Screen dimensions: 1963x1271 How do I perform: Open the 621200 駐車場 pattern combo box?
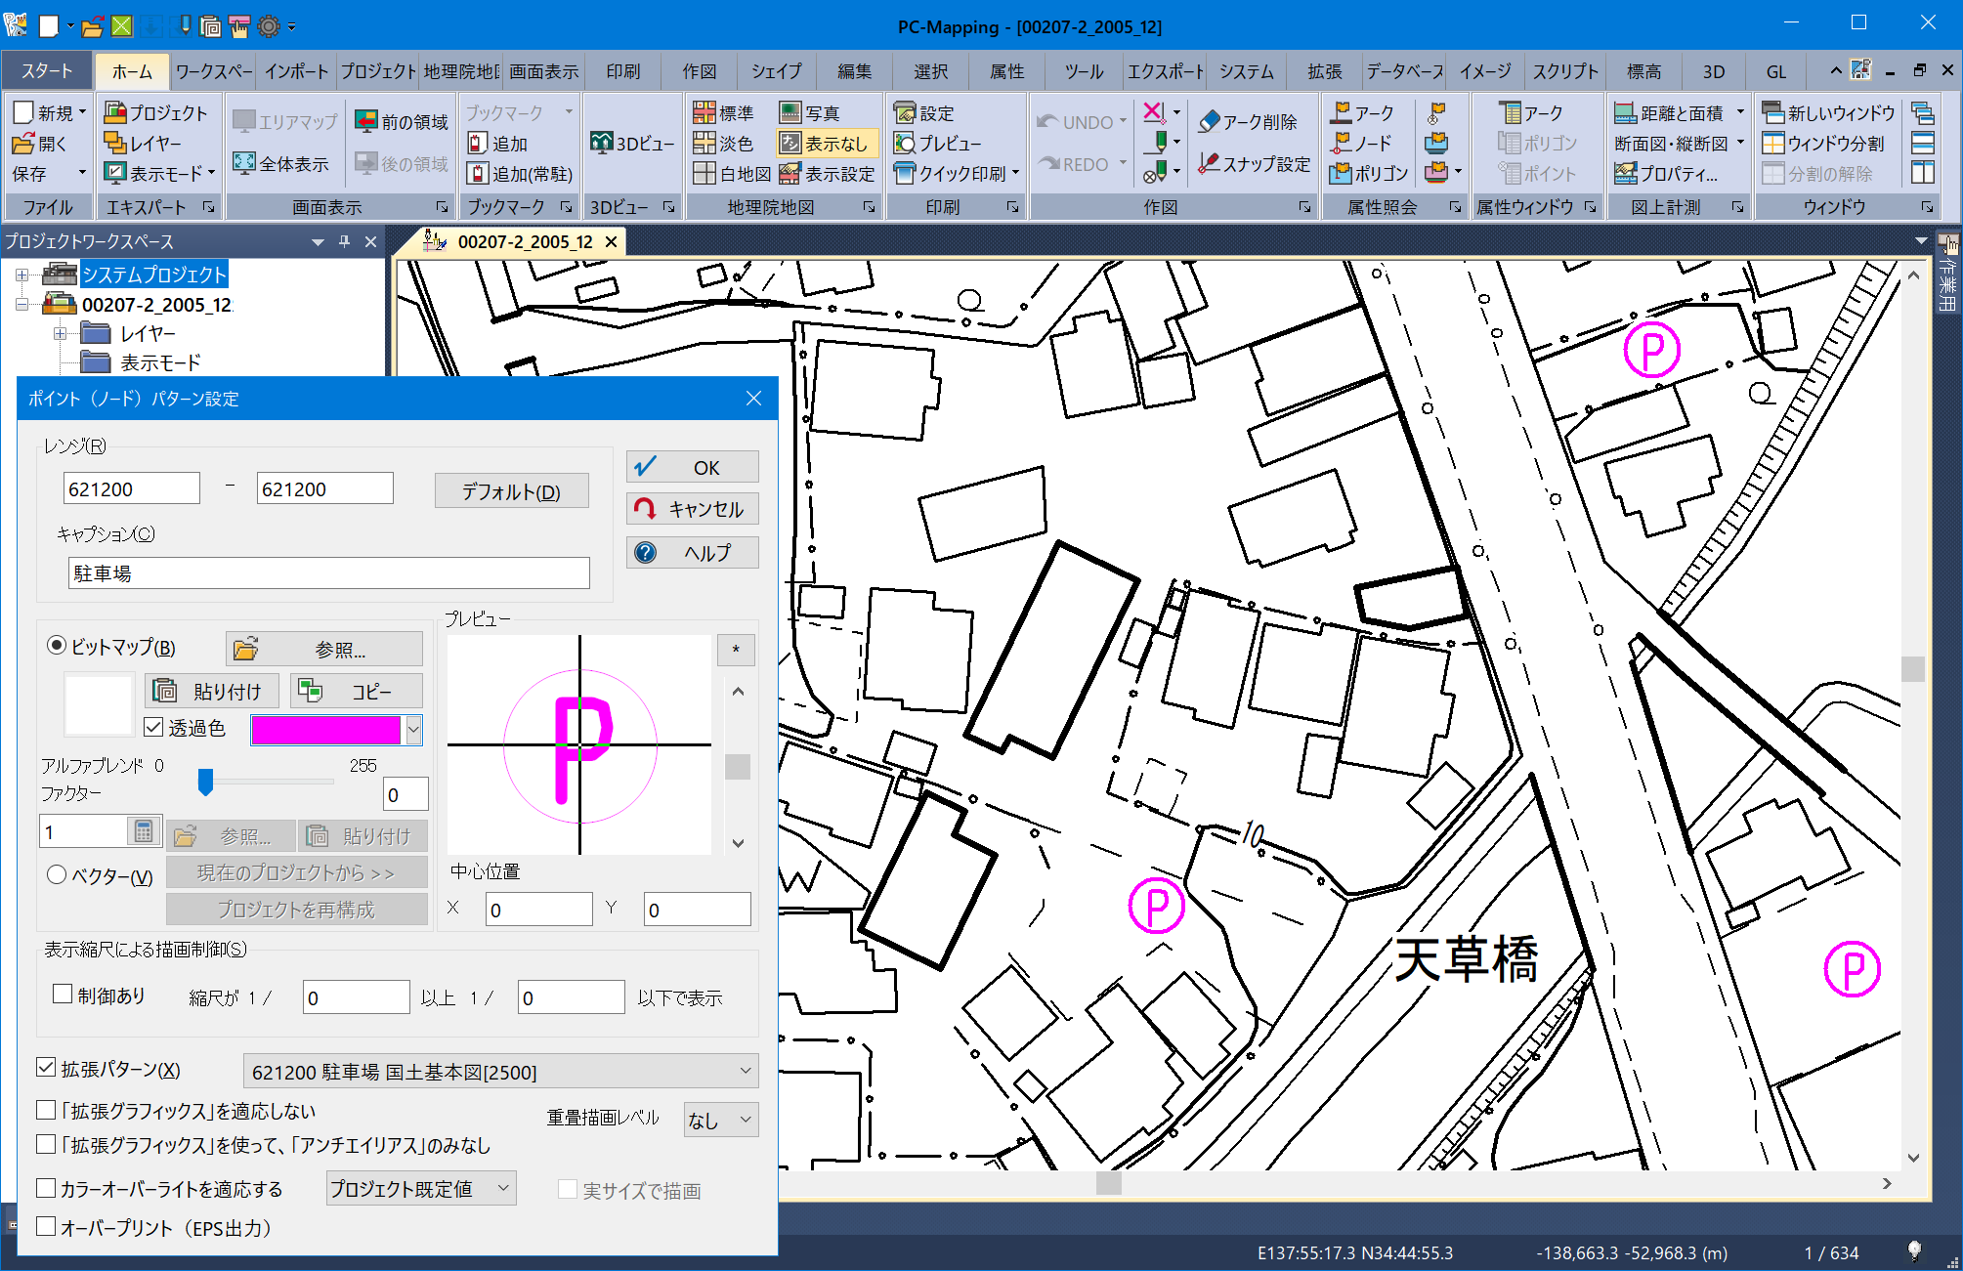500,1071
